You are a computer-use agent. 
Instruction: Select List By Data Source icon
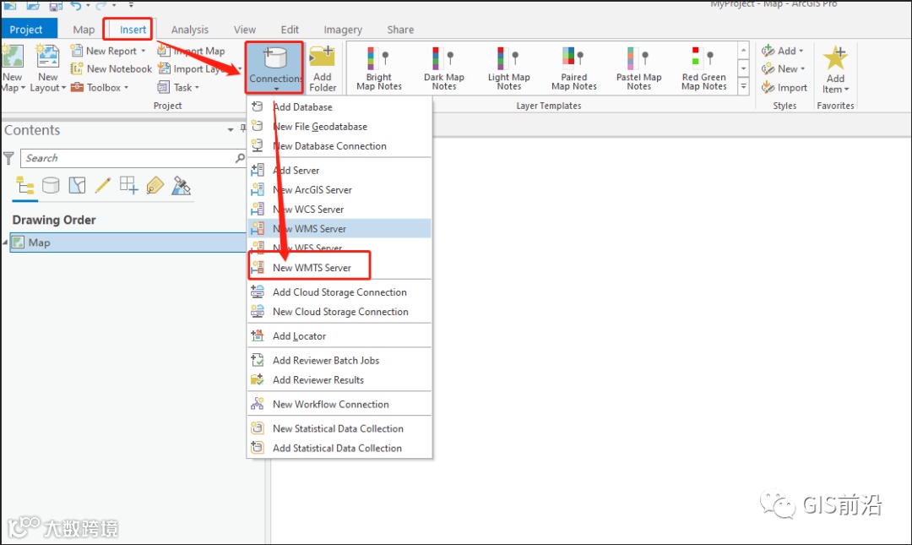[x=51, y=186]
